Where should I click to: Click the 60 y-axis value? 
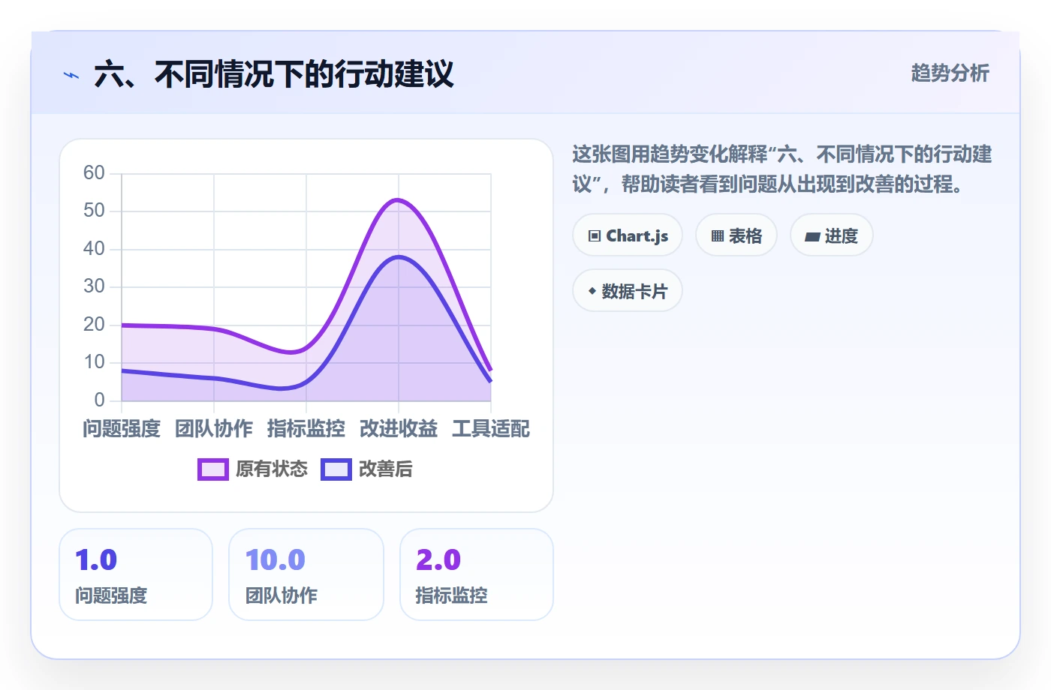94,173
